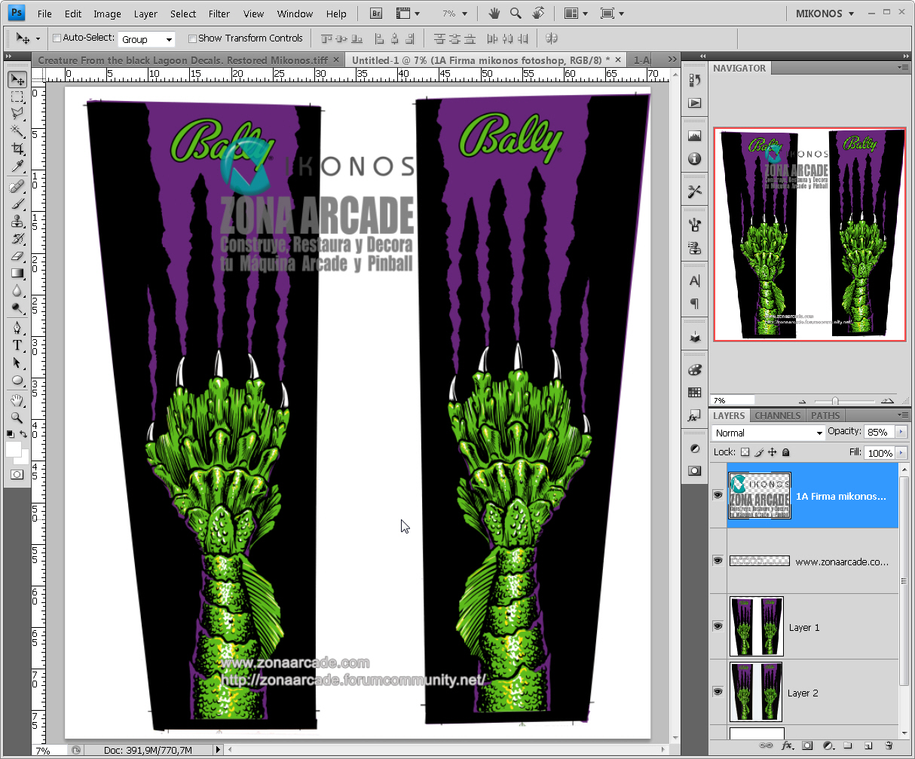Open the blend mode dropdown showing Normal
Image resolution: width=915 pixels, height=759 pixels.
click(769, 433)
